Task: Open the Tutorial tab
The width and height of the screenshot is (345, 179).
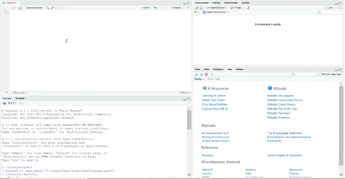Action: tap(245, 3)
